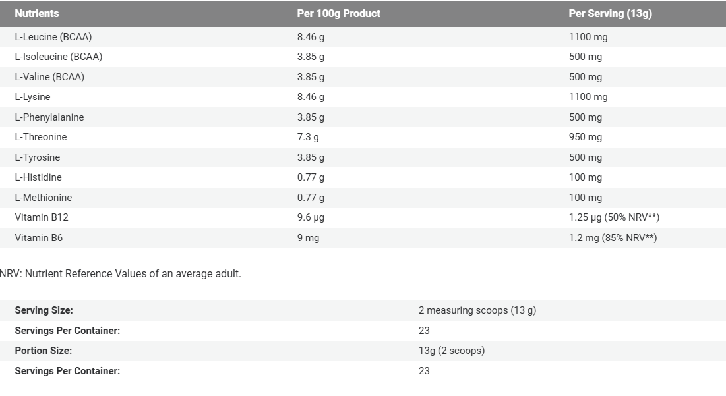Screen dimensions: 726x396
Task: Select the L-Methionine row label
Action: (44, 198)
